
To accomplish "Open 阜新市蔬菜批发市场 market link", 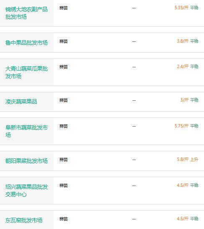I will [x=26, y=131].
